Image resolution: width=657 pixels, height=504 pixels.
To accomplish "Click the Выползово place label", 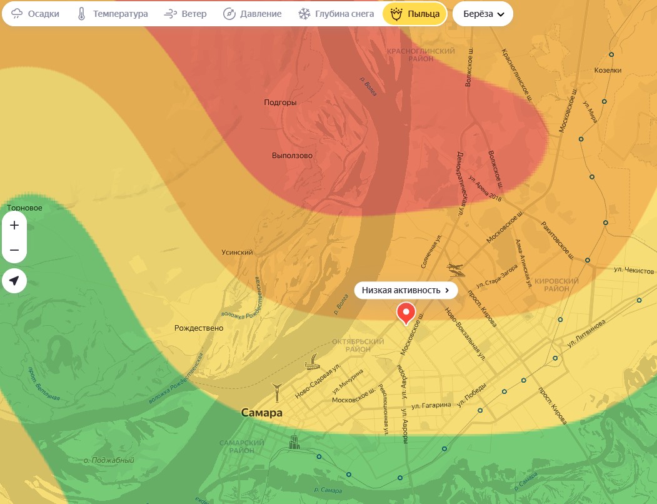I will tap(292, 155).
